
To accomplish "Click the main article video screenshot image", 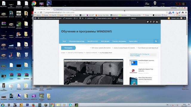I will click(x=93, y=72).
